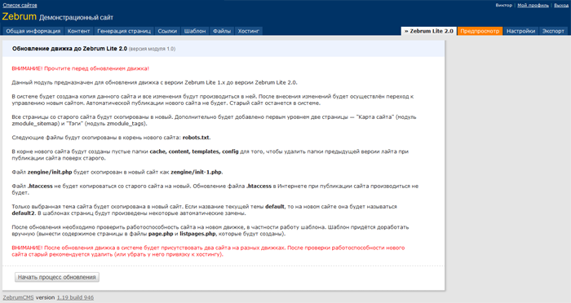
Task: Click the Начать процесс обновления button
Action: (x=57, y=277)
